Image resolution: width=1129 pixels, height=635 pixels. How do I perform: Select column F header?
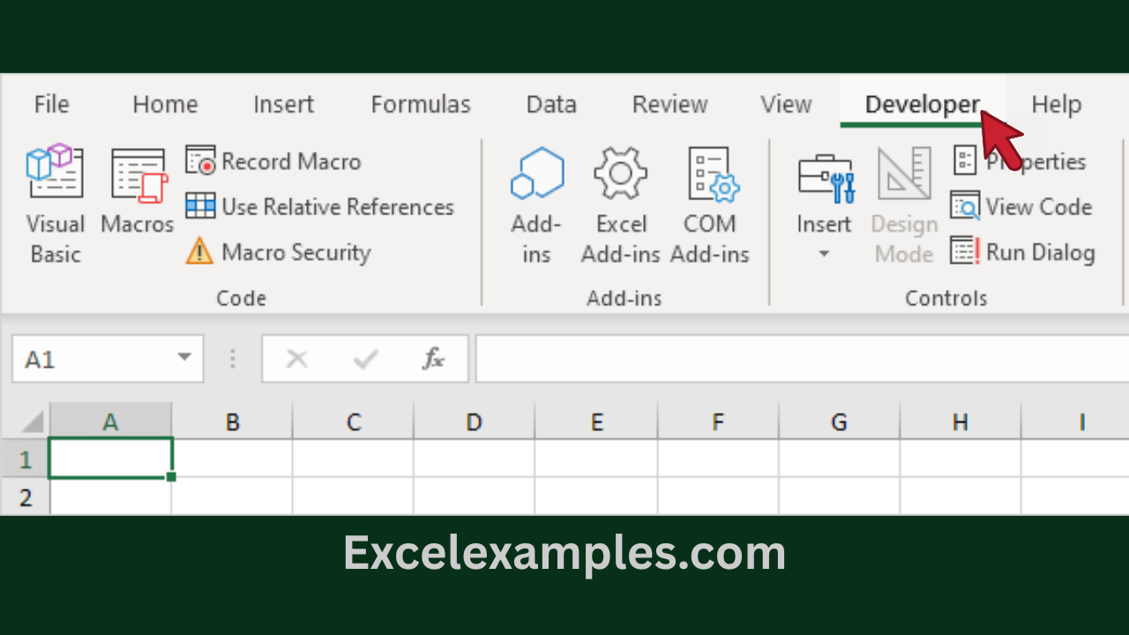(x=718, y=422)
